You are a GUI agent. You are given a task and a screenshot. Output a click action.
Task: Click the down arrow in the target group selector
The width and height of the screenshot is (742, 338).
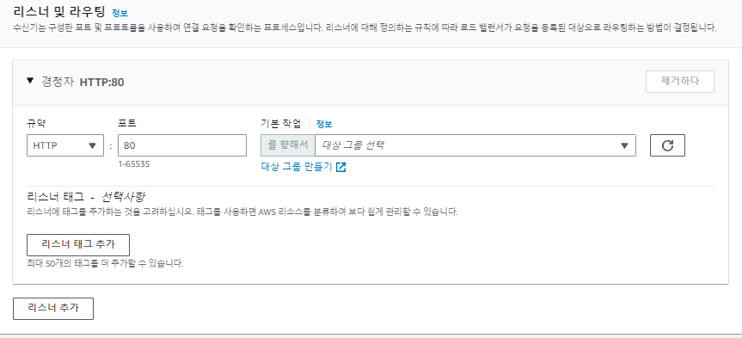tap(624, 146)
